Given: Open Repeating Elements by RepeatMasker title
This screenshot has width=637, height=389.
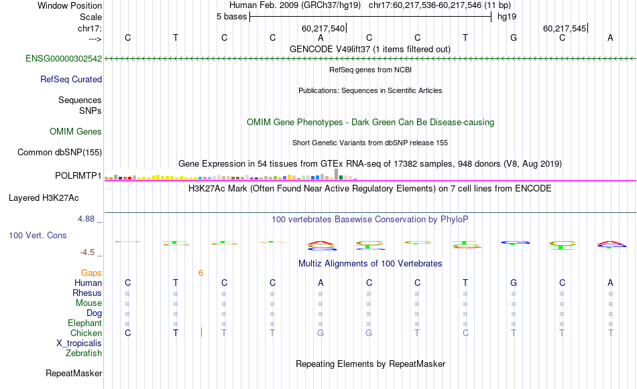Looking at the screenshot, I should [371, 364].
